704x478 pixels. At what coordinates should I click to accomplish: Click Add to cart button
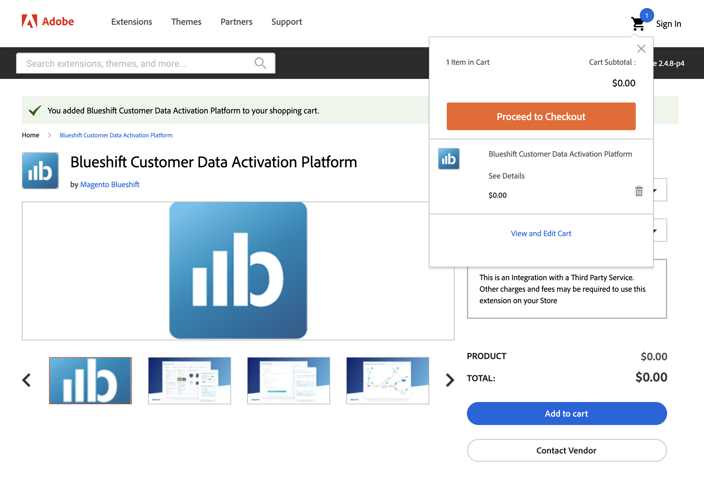[567, 413]
